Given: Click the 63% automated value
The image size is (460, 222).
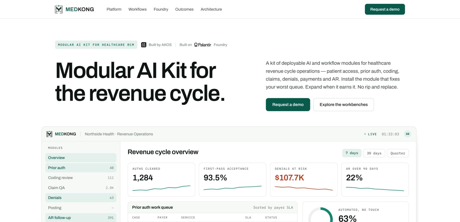Looking at the screenshot, I should [348, 218].
